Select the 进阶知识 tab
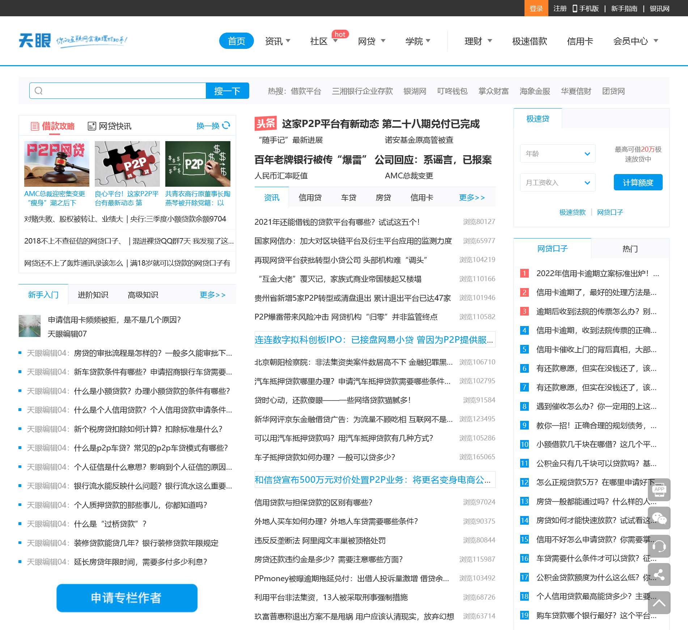The height and width of the screenshot is (630, 688). coord(93,295)
